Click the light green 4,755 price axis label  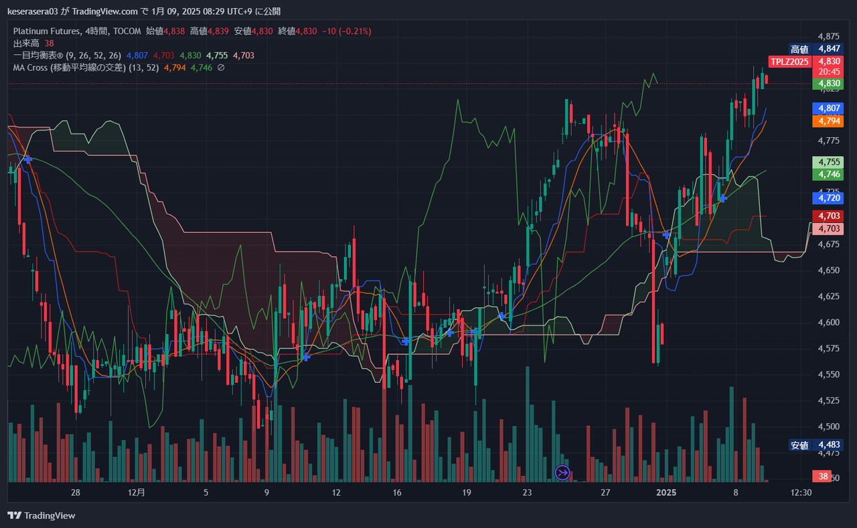(827, 162)
